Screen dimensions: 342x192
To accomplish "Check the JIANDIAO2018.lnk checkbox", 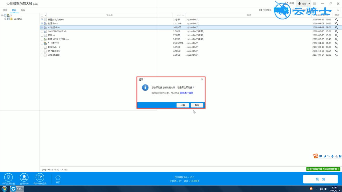I will (42, 31).
